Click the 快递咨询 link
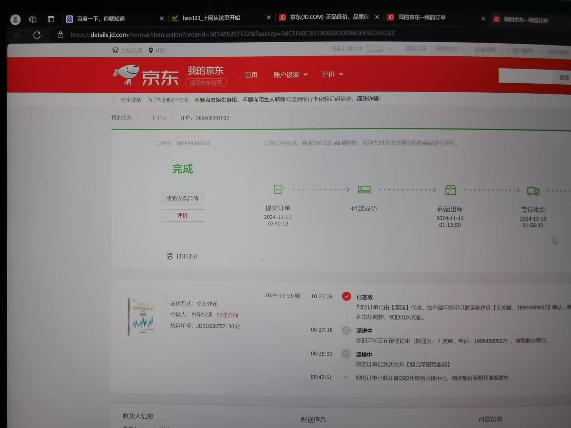 point(227,315)
